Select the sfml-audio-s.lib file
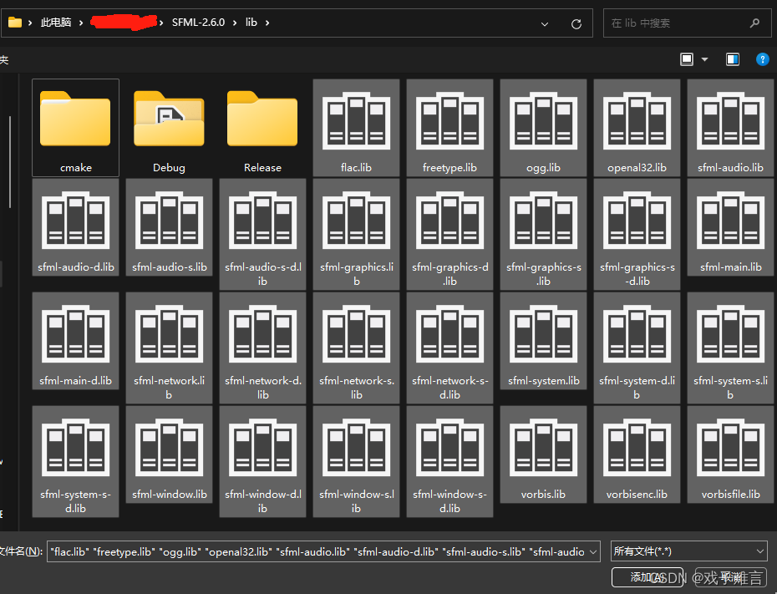Viewport: 777px width, 594px height. coord(169,227)
